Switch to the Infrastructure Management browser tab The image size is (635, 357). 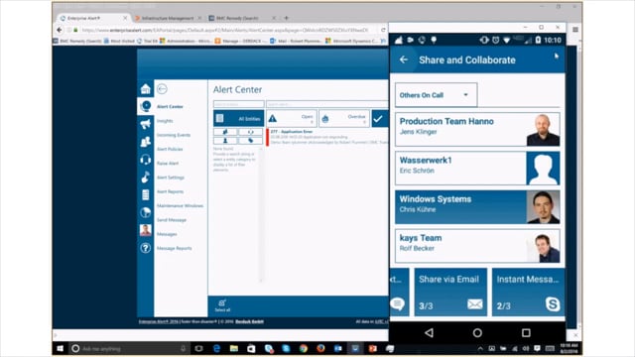click(x=168, y=18)
